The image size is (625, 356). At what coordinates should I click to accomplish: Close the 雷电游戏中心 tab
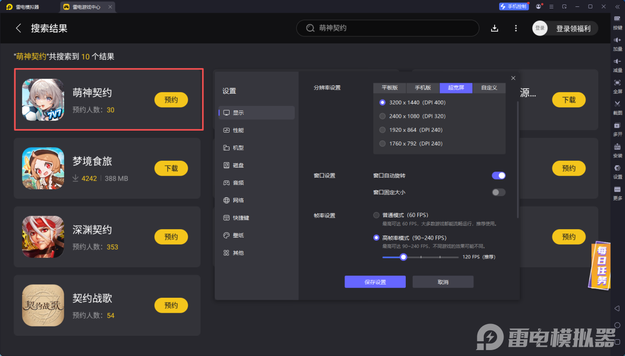(110, 7)
